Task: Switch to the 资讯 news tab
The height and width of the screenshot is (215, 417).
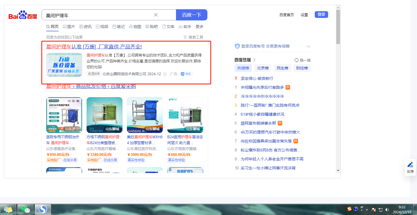Action: click(x=85, y=27)
